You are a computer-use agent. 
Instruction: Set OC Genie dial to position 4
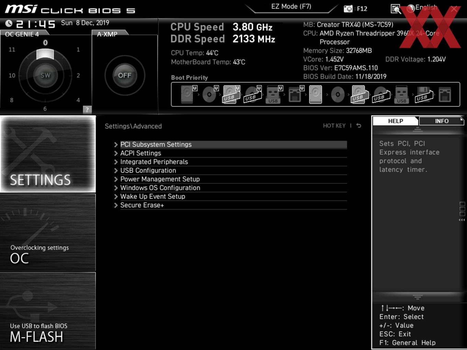pyautogui.click(x=78, y=100)
